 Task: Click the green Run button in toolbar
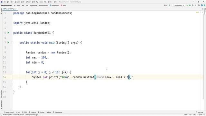coord(187,5)
